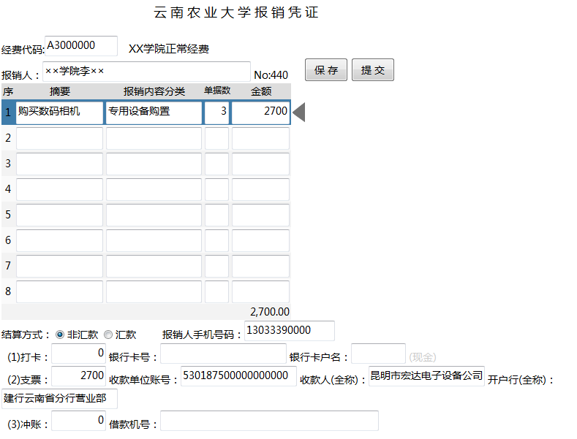Screen dimensions: 577x439
Task: Select the 汇款 radio button
Action: pyautogui.click(x=108, y=335)
